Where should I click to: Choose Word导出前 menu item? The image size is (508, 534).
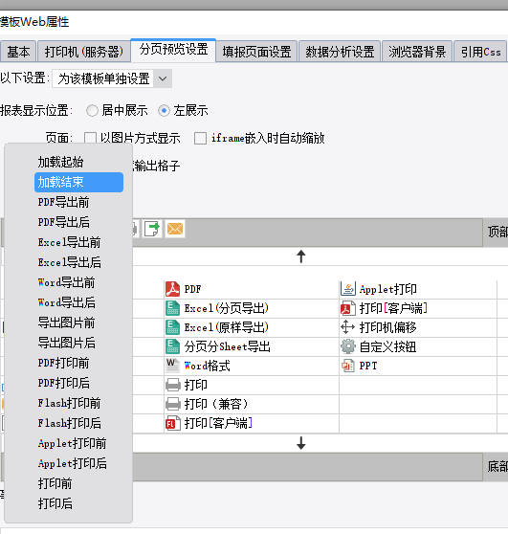(x=78, y=282)
